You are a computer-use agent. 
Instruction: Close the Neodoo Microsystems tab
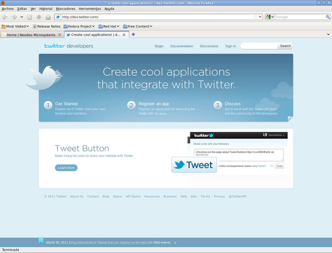60,35
